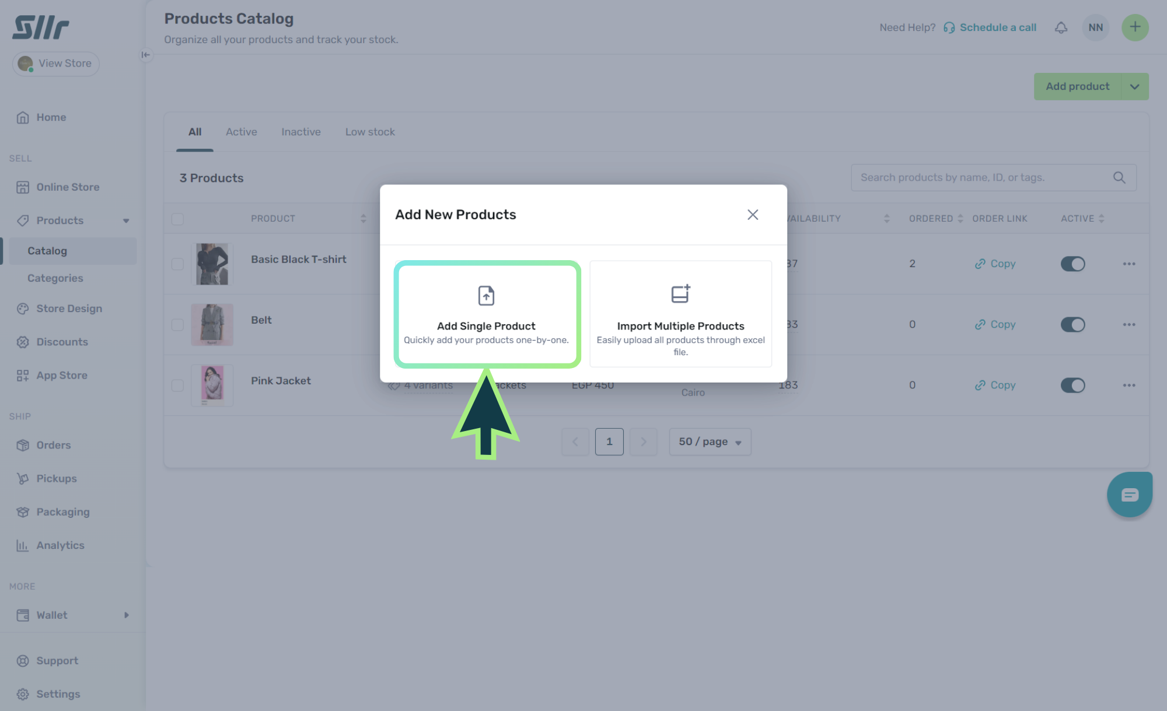Check the Basic Black T-shirt row checkbox
The image size is (1167, 711).
click(x=177, y=264)
